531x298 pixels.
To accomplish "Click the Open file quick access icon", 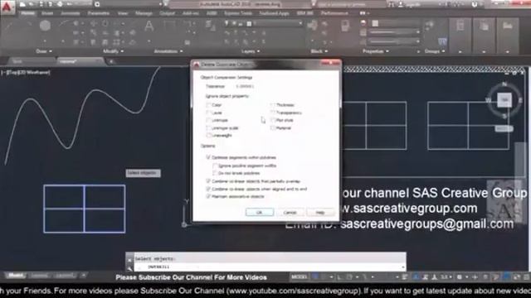I will (x=32, y=4).
